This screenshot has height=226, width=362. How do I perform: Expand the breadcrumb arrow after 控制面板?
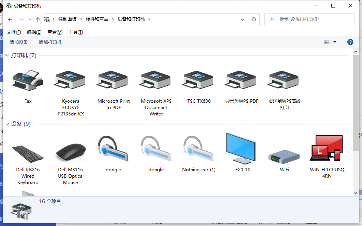(x=81, y=19)
